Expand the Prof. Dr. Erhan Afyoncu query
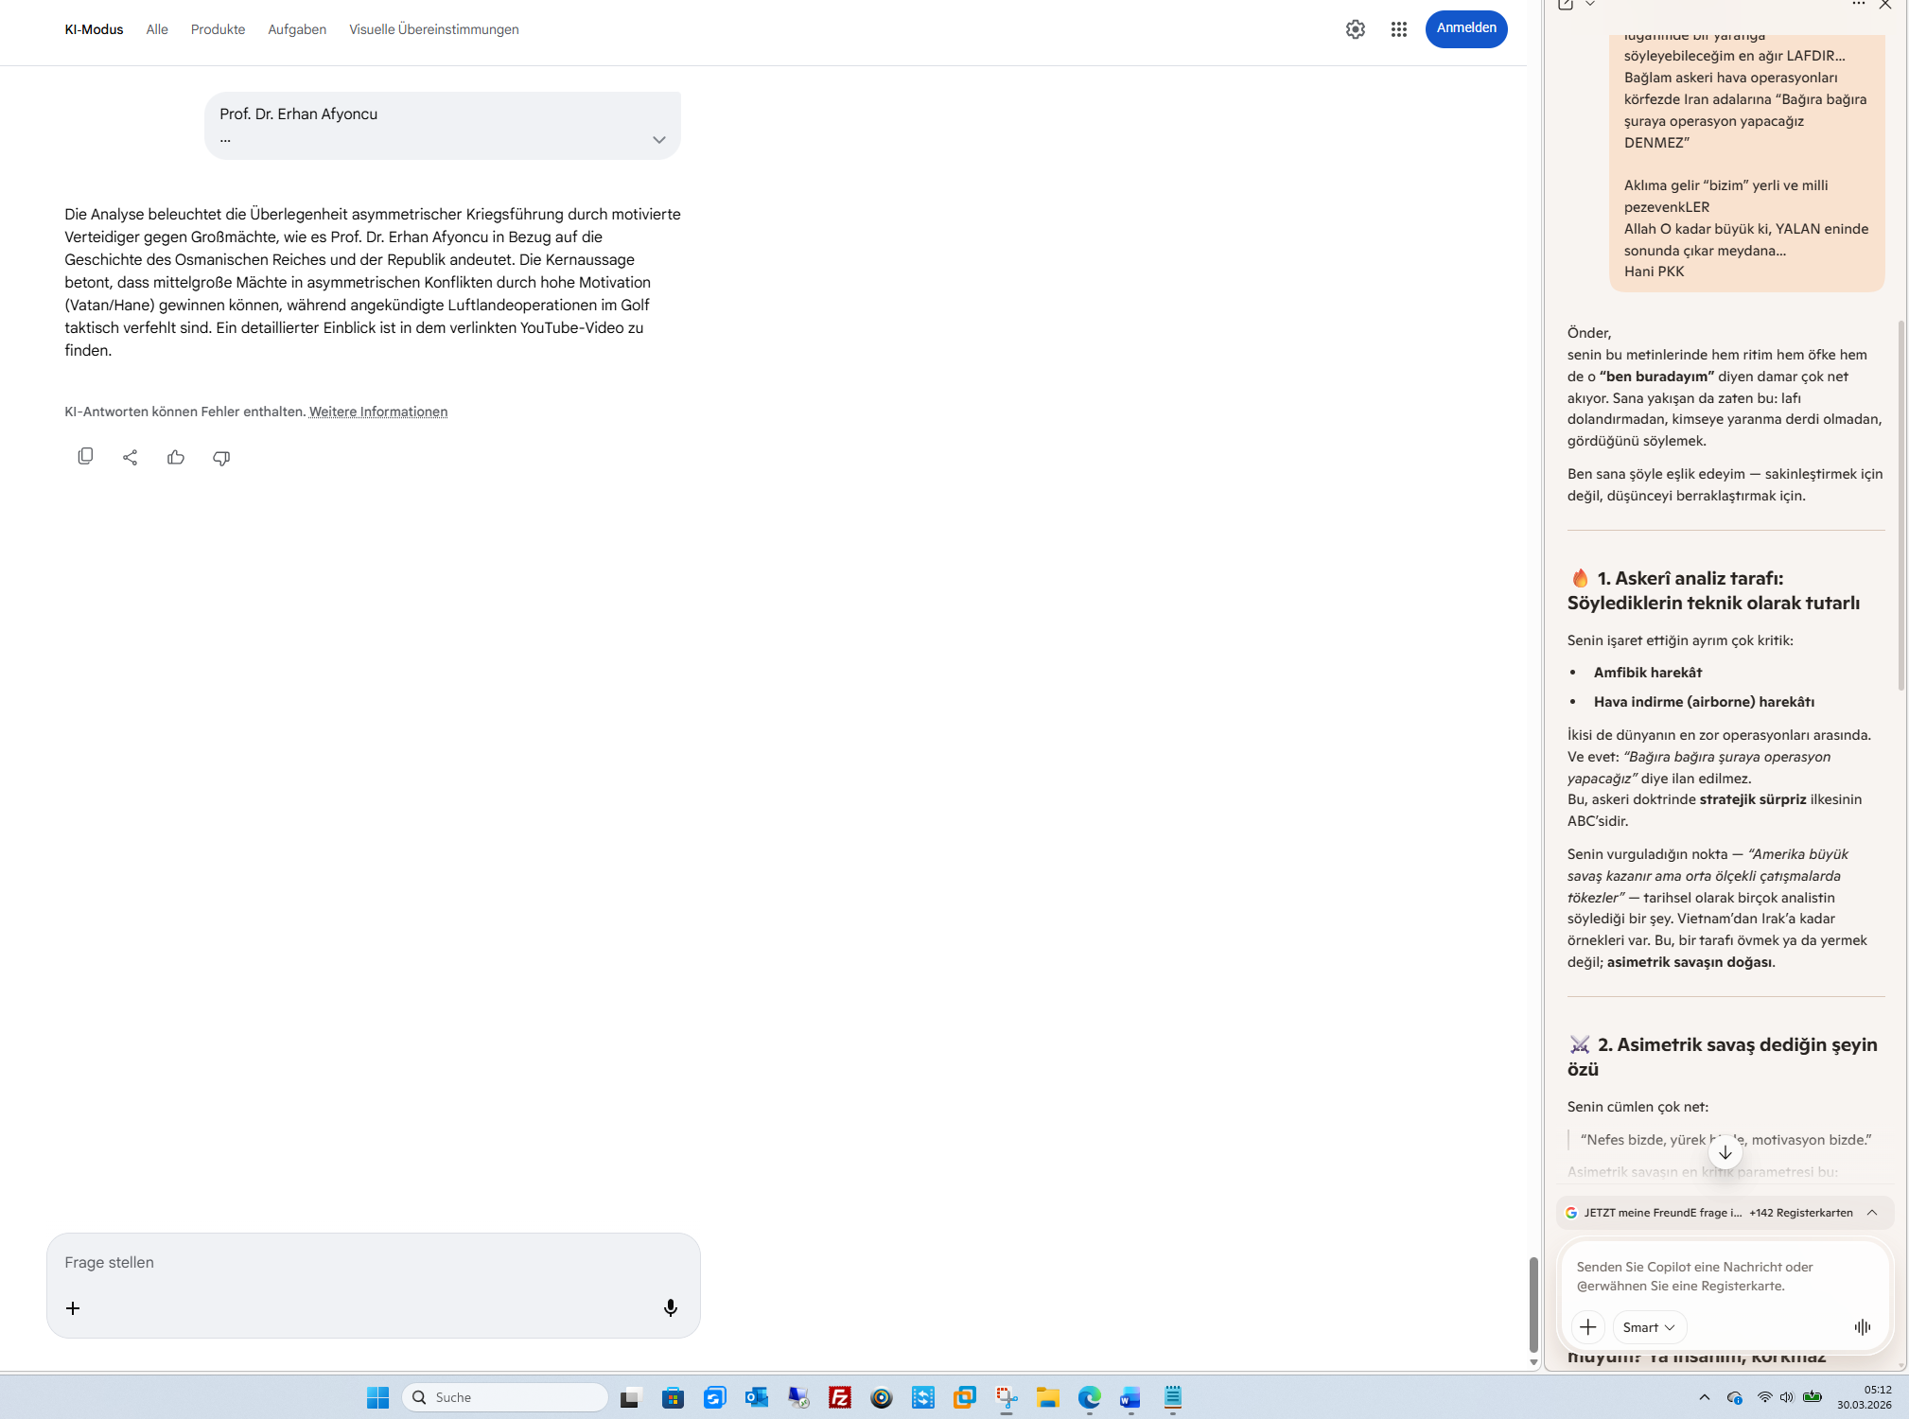The width and height of the screenshot is (1909, 1419). [x=658, y=140]
